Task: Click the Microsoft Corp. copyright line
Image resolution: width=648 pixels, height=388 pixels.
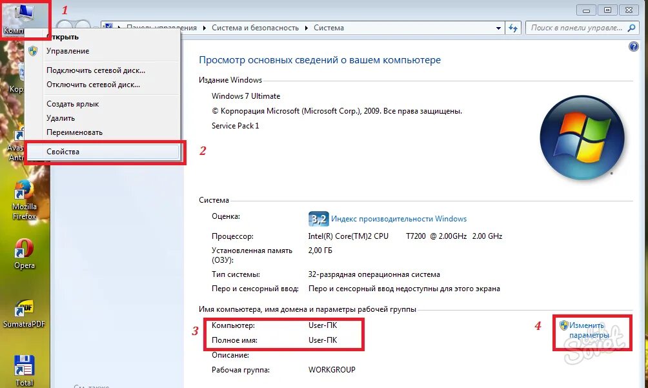Action: click(x=337, y=111)
